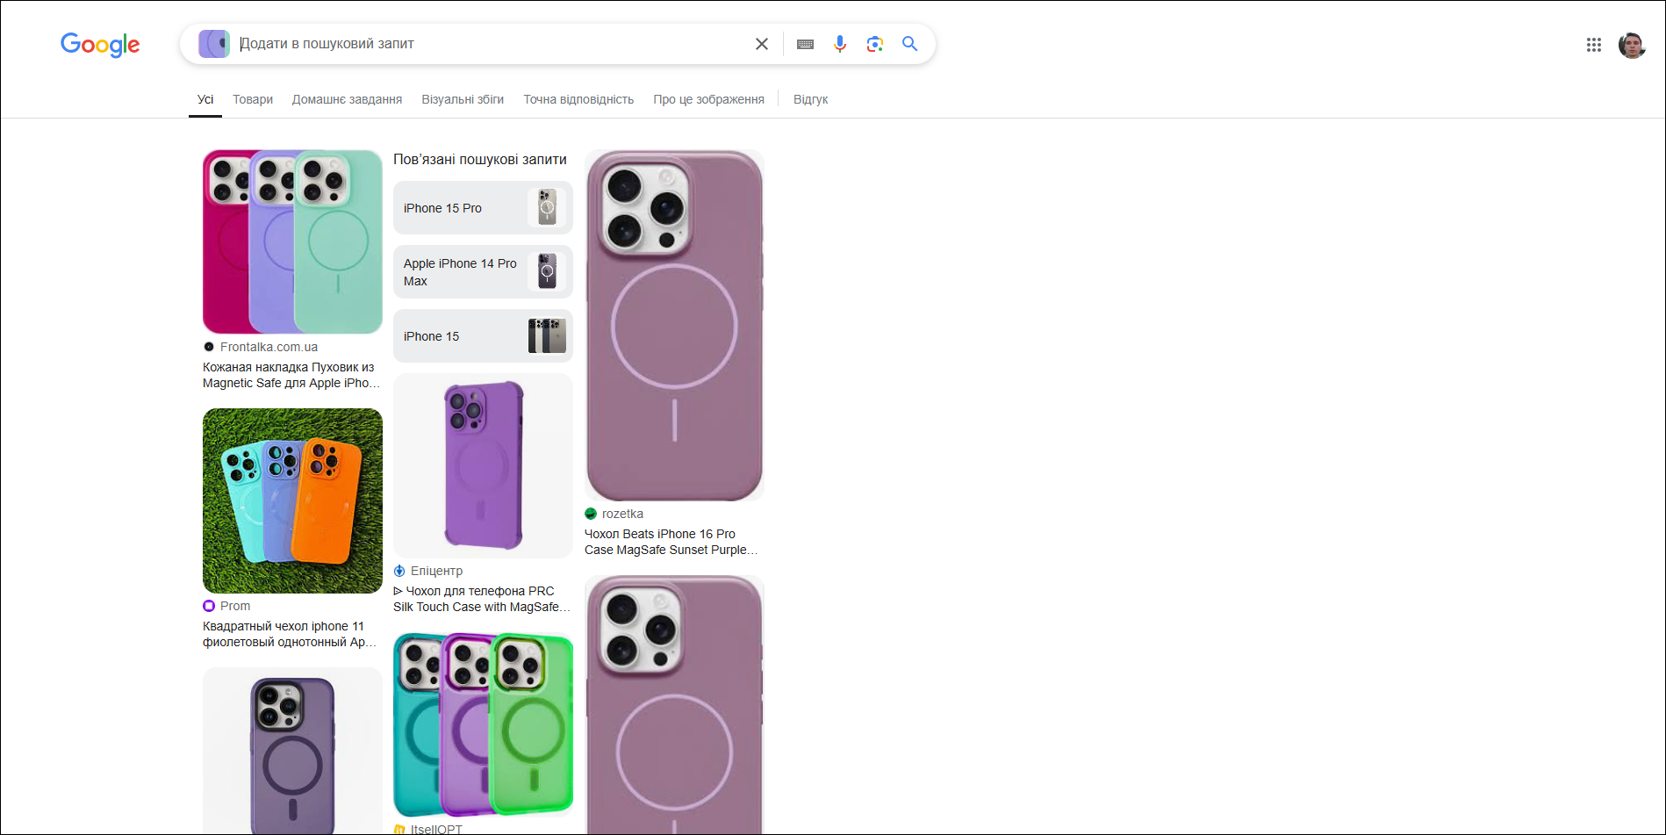Open the Prom phone cases on grass thumbnail
This screenshot has width=1666, height=835.
pyautogui.click(x=292, y=500)
